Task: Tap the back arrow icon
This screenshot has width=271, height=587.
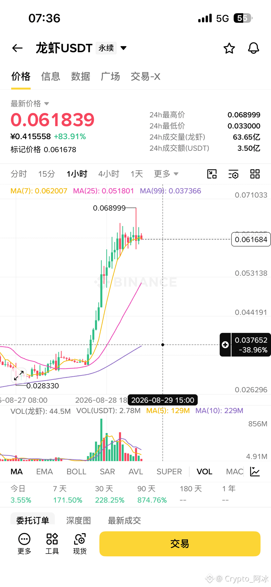Action: point(17,48)
